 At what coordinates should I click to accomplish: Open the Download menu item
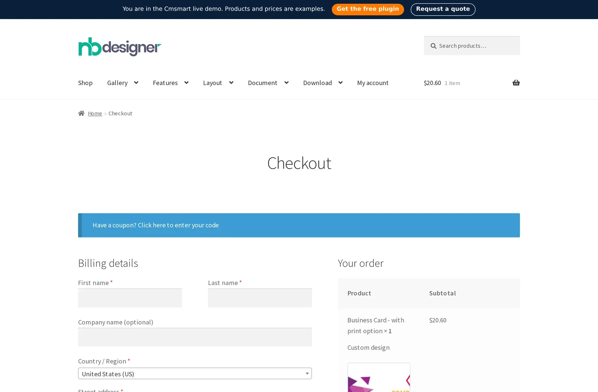[317, 83]
